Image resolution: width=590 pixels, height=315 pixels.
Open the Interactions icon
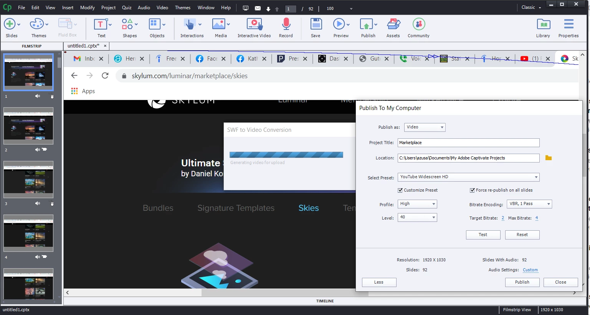point(190,24)
